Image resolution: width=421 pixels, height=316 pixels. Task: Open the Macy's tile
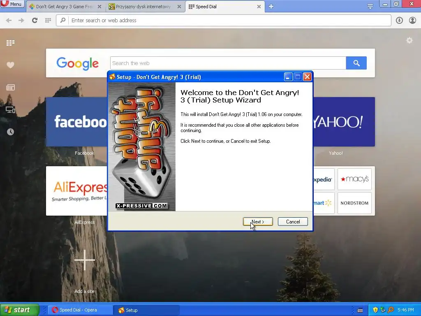354,179
